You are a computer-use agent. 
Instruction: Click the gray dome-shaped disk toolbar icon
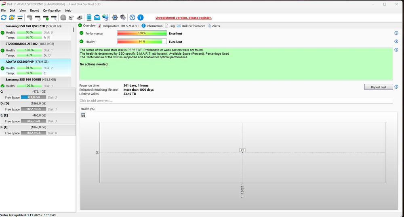point(63,17)
